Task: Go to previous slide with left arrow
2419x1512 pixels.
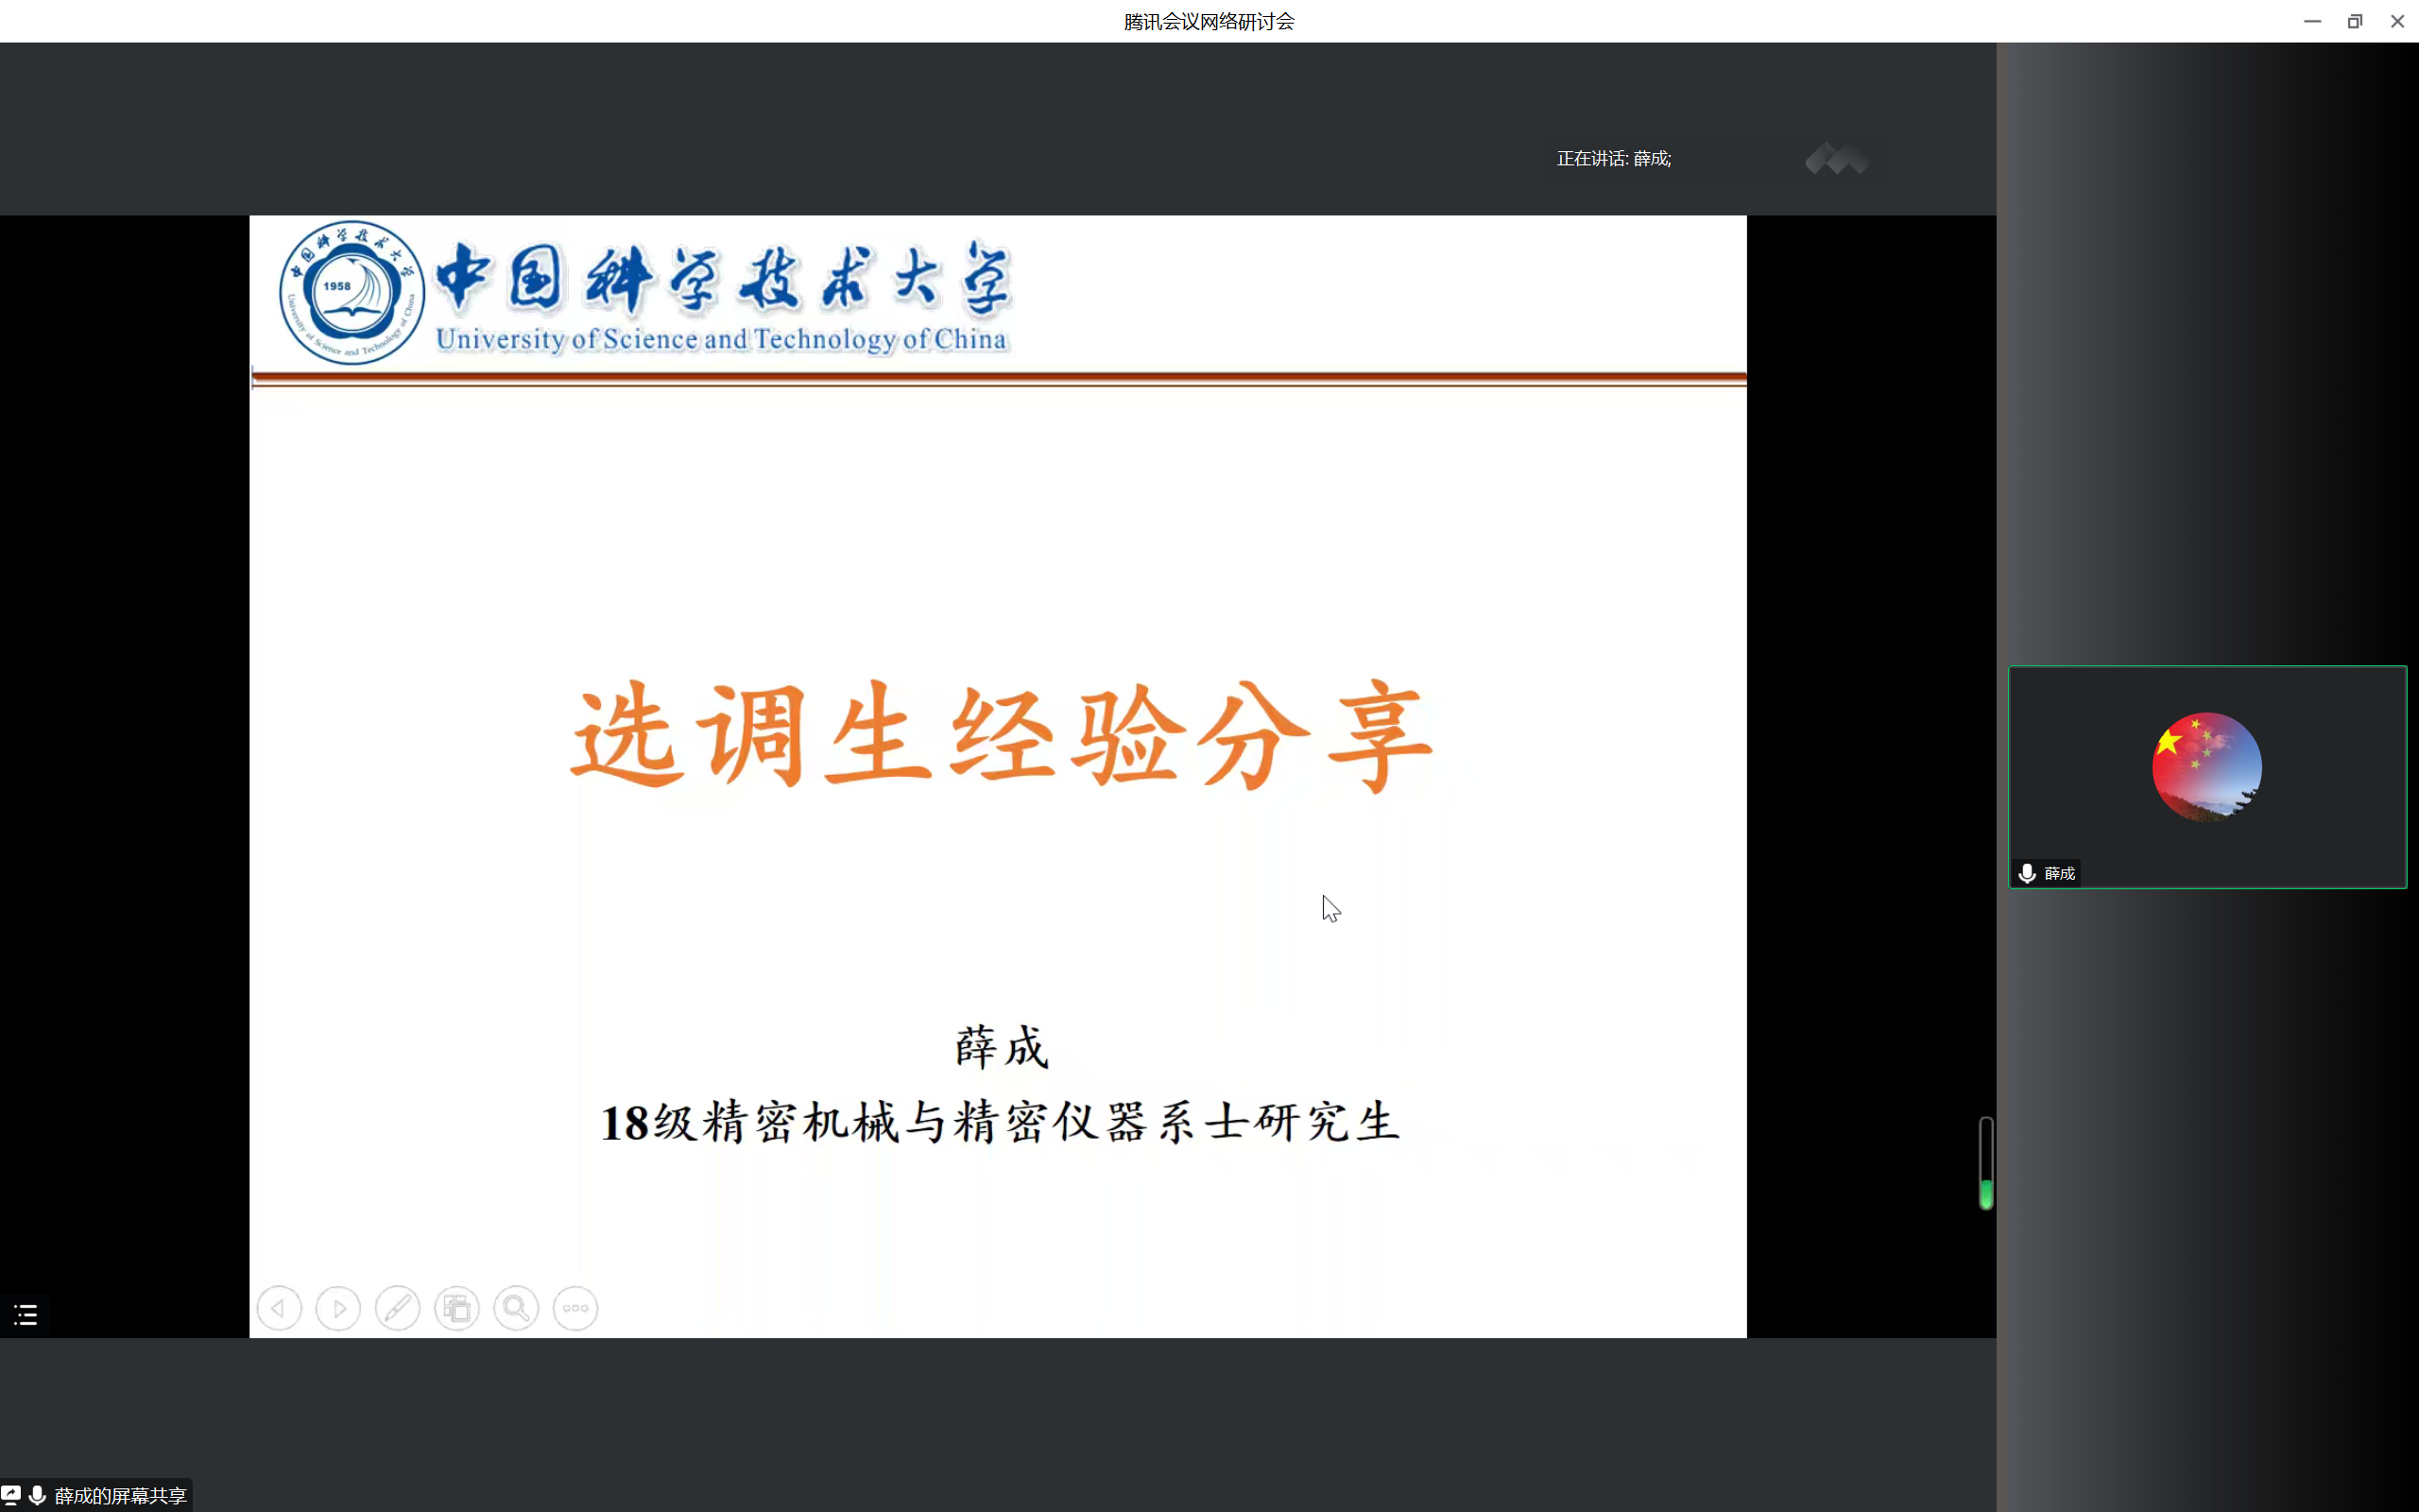Action: (x=279, y=1308)
